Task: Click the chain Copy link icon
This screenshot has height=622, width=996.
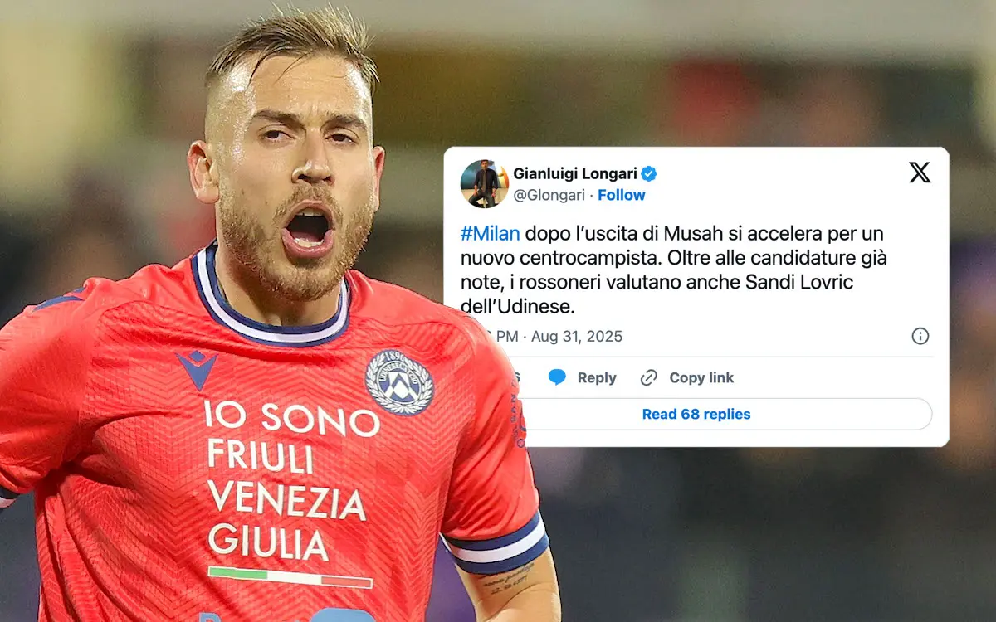Action: click(x=649, y=377)
